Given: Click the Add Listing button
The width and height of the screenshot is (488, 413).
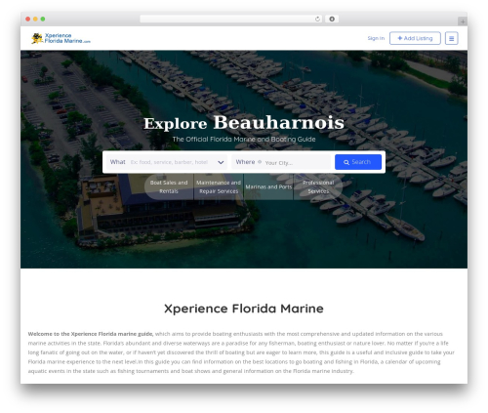Looking at the screenshot, I should [x=415, y=38].
